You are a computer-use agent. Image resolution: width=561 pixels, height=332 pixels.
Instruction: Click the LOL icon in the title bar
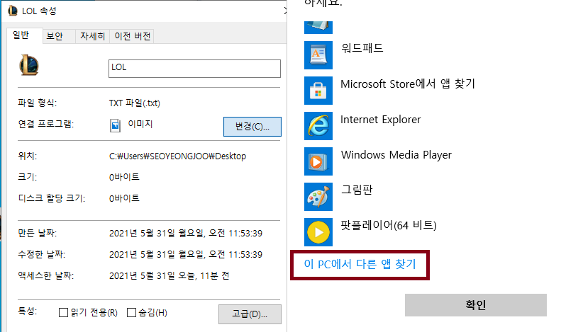pyautogui.click(x=13, y=11)
